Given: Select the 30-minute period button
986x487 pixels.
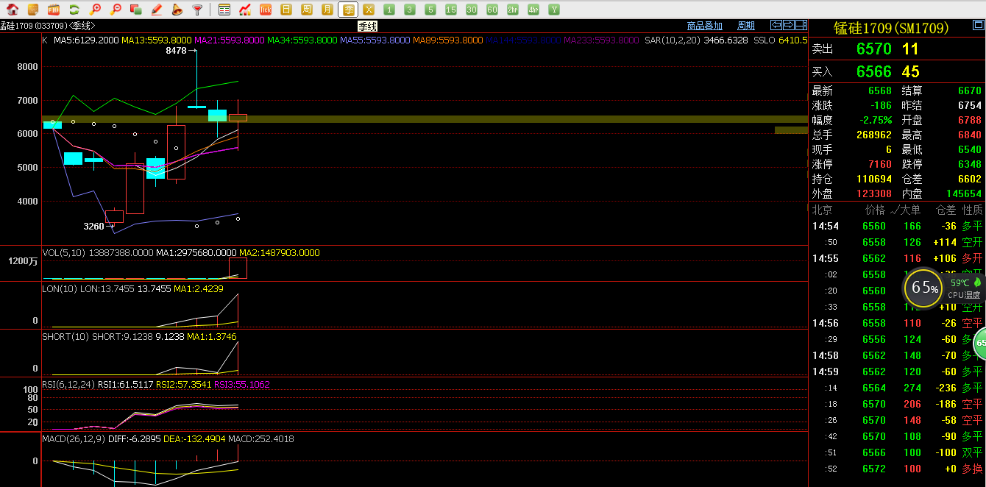Looking at the screenshot, I should (x=472, y=10).
